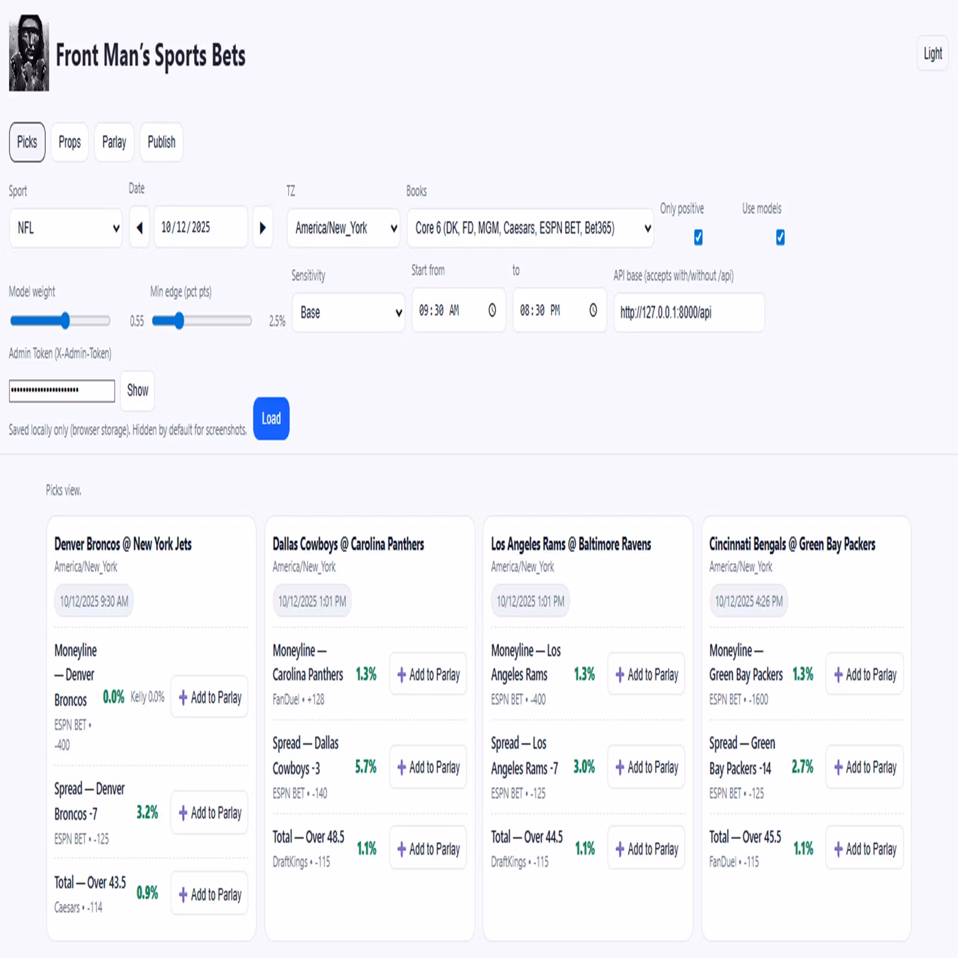Click the Model weight slider handle
The height and width of the screenshot is (958, 958).
point(65,321)
